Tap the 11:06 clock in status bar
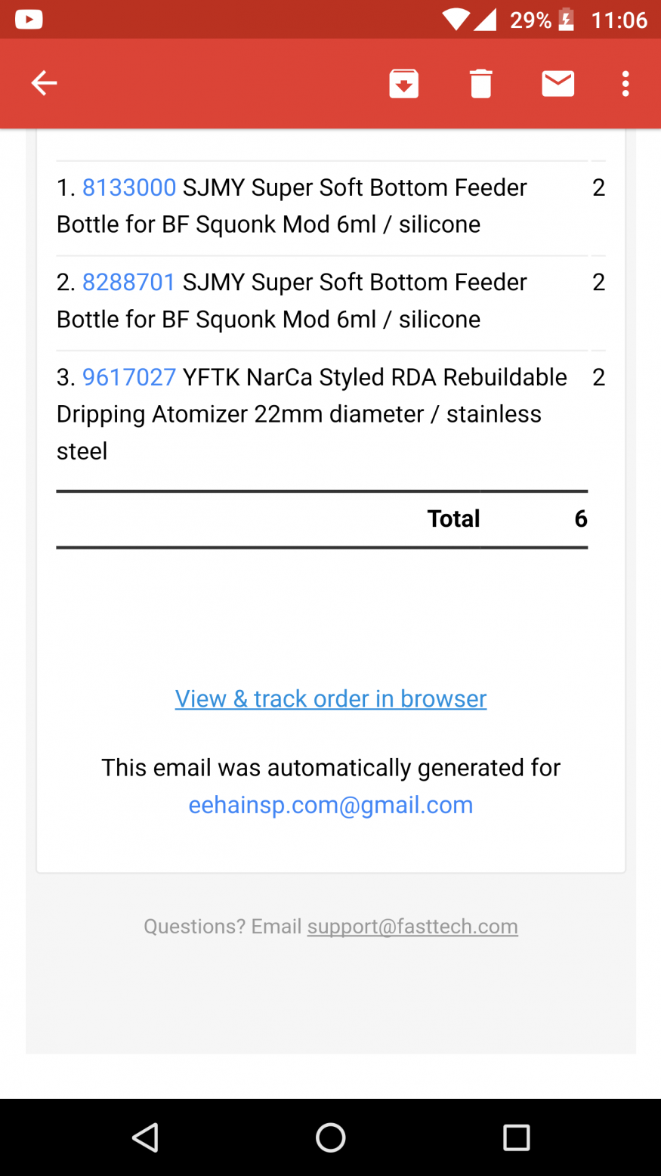The width and height of the screenshot is (661, 1176). 619,20
